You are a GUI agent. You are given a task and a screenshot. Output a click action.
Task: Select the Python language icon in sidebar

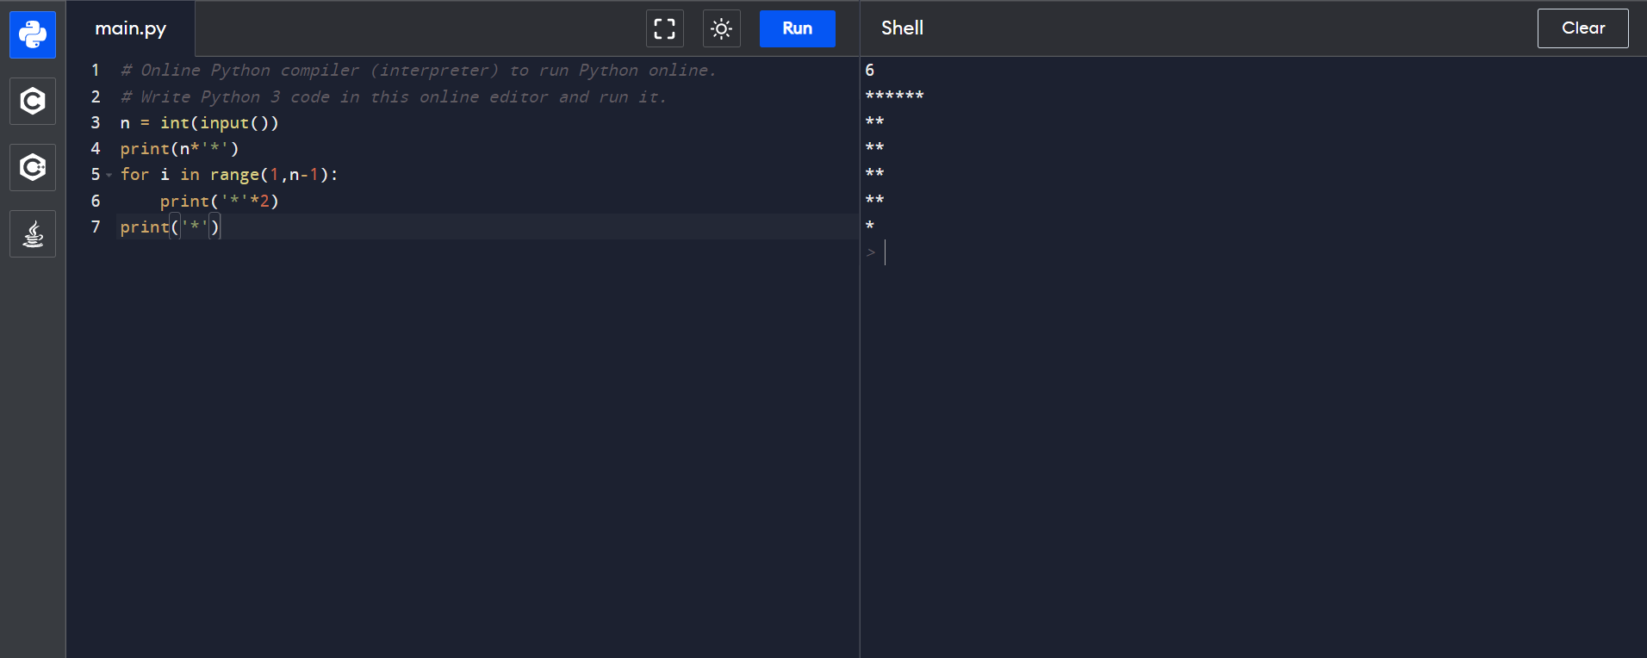point(33,35)
